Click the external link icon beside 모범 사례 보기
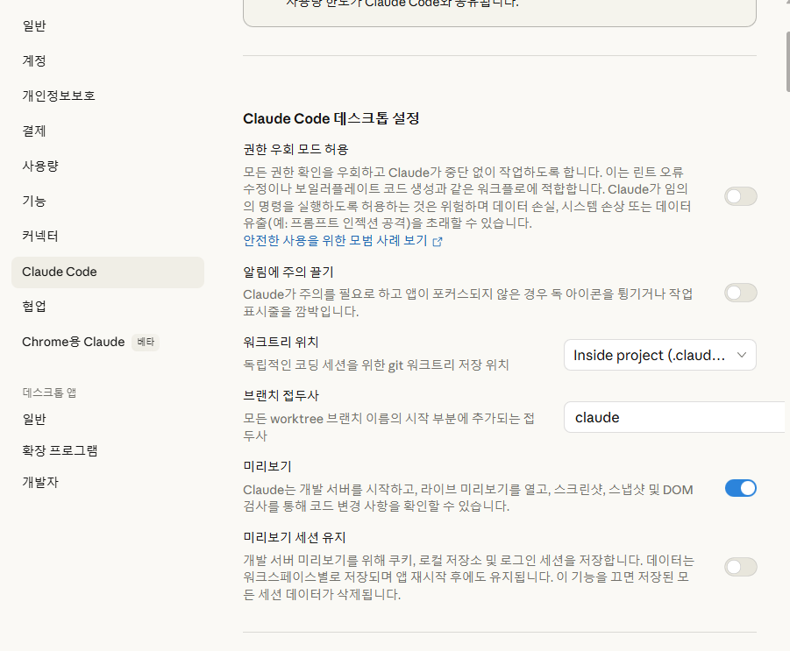 point(438,241)
